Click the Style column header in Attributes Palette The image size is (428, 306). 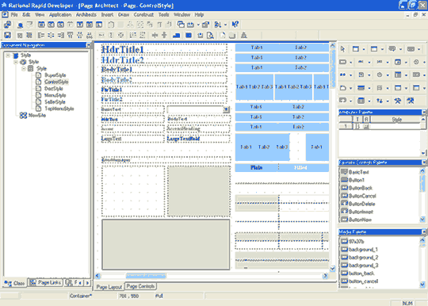396,120
